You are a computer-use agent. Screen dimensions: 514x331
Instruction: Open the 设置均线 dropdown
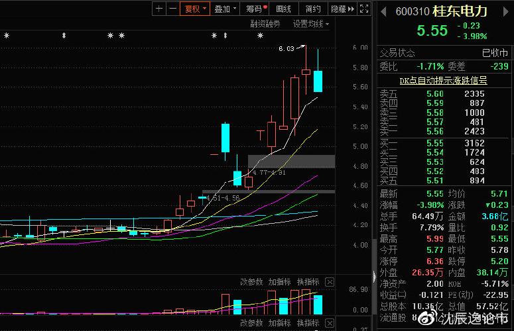[x=311, y=24]
